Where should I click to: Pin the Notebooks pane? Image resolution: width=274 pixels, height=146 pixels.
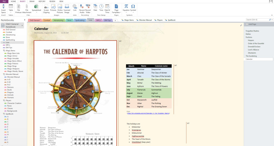tap(24, 20)
